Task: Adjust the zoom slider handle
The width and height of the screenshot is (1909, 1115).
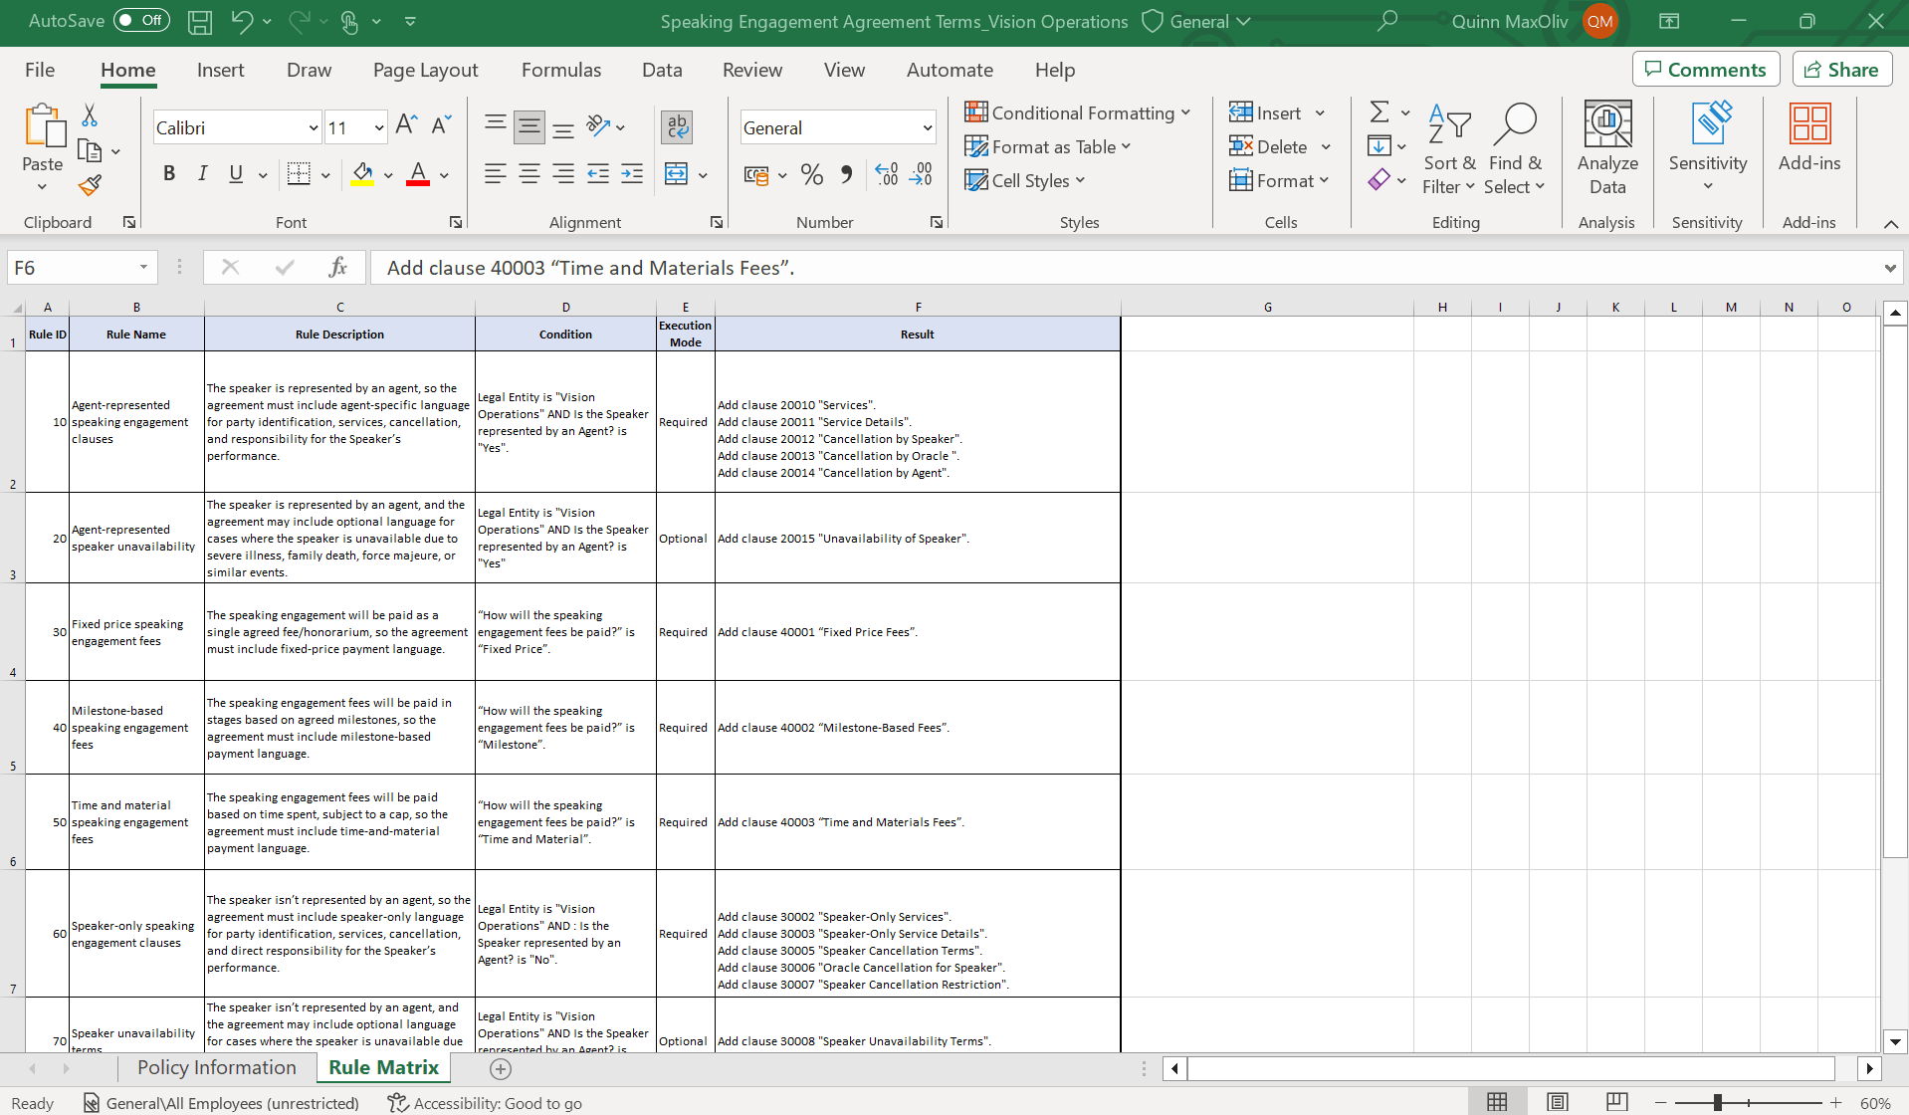Action: point(1718,1102)
